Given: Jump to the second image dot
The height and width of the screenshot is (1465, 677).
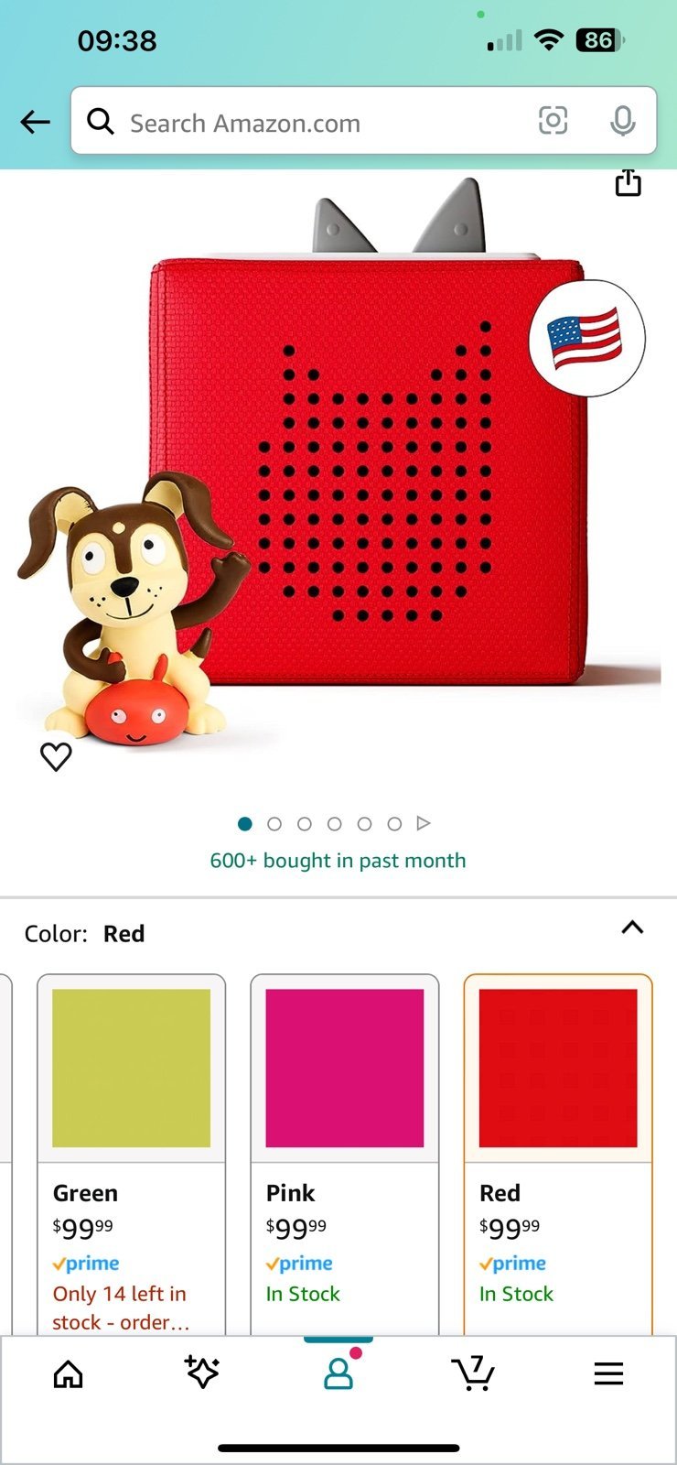Looking at the screenshot, I should point(274,824).
